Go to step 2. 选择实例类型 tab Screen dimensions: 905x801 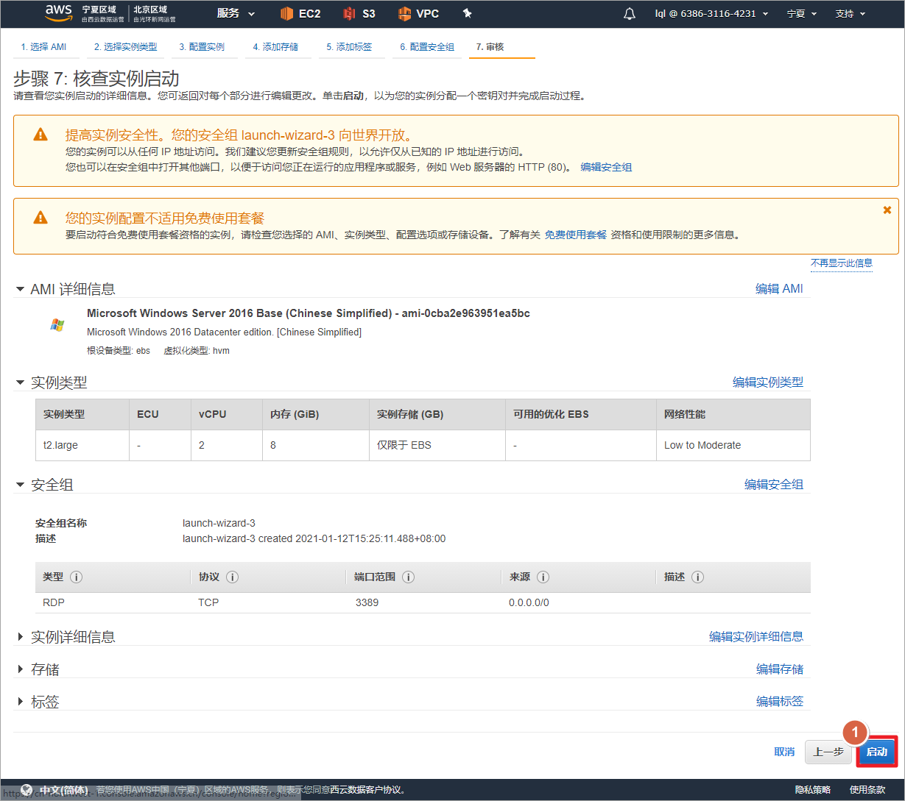pyautogui.click(x=126, y=47)
